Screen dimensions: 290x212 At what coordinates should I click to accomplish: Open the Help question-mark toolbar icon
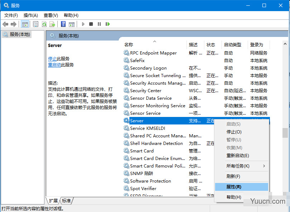click(x=63, y=24)
